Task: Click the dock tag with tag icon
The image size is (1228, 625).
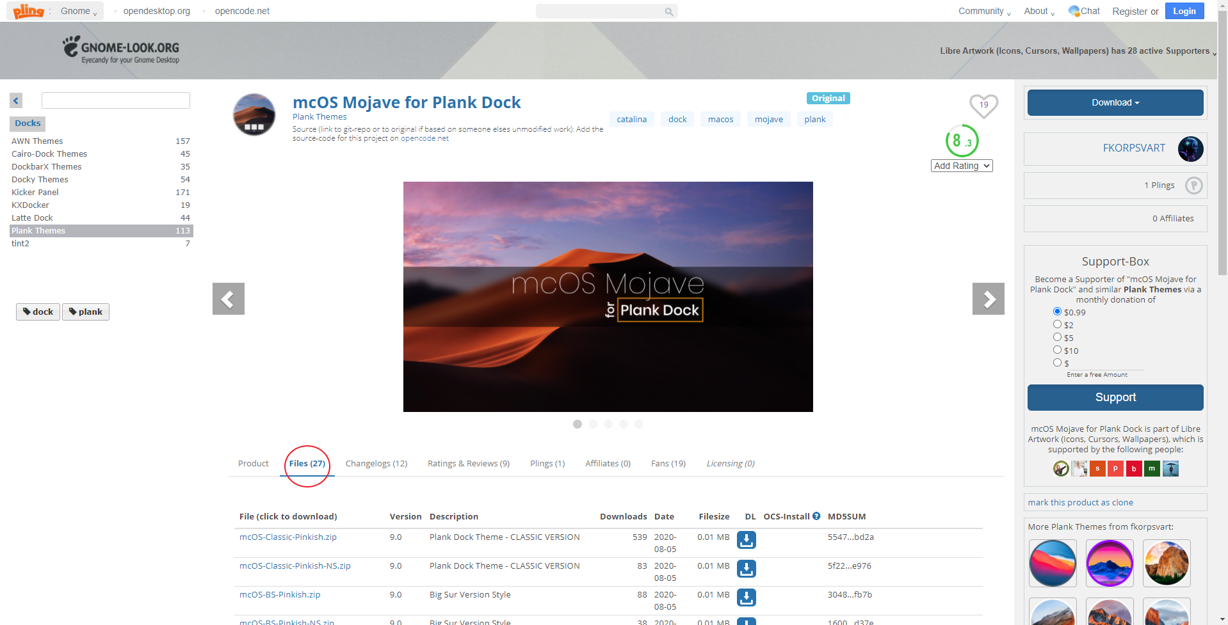Action: [x=38, y=312]
